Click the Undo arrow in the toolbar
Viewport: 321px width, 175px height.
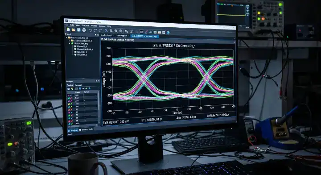[90, 30]
